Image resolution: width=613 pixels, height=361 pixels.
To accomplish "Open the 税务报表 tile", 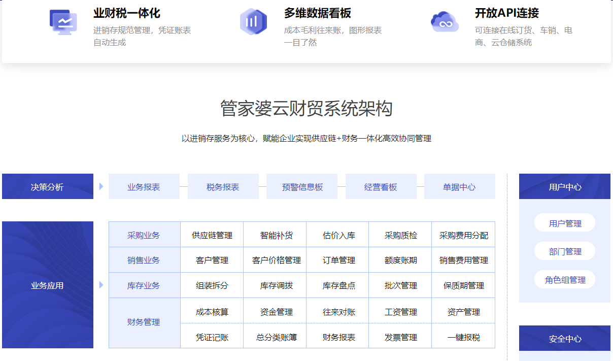I will 223,186.
